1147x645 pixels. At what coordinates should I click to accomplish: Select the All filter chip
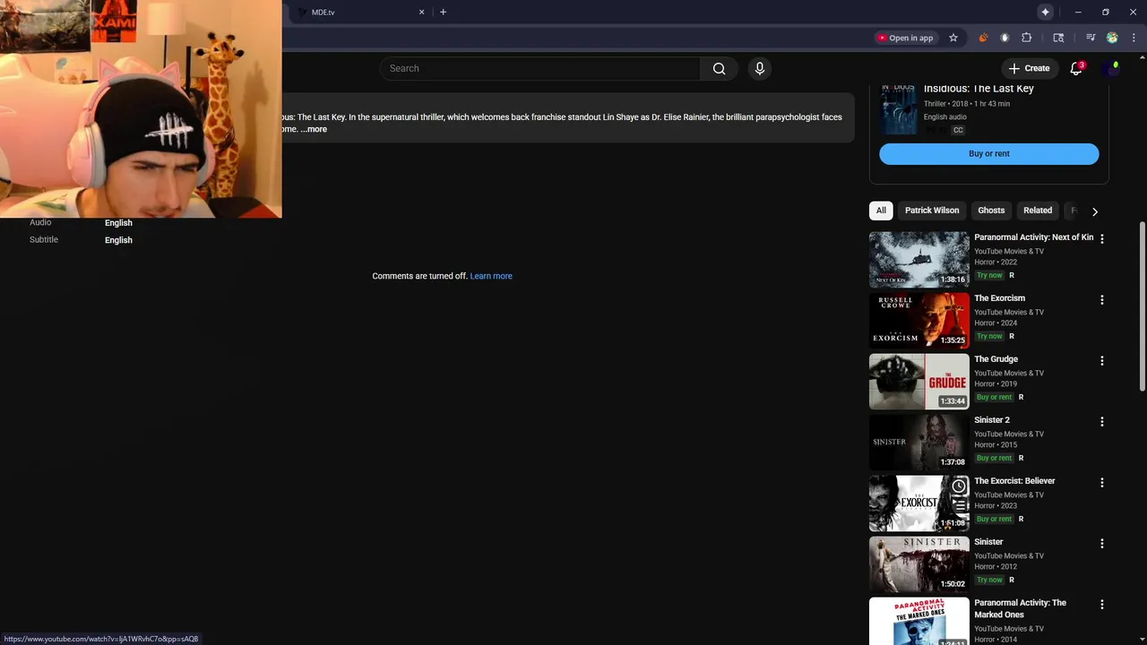[x=881, y=211]
